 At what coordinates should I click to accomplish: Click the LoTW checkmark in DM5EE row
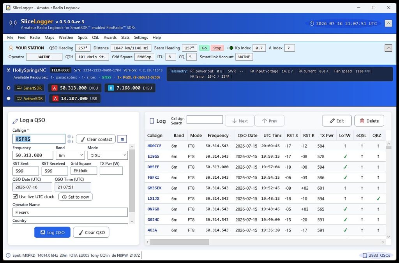pos(345,167)
